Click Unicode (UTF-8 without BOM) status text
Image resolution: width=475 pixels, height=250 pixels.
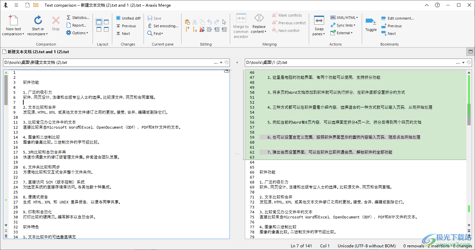pos(367,246)
